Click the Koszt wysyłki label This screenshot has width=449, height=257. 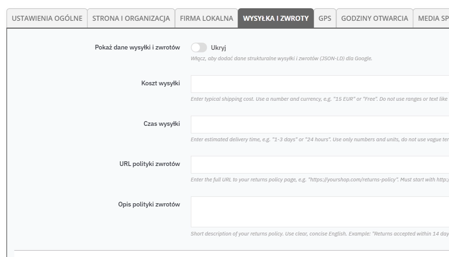point(161,84)
